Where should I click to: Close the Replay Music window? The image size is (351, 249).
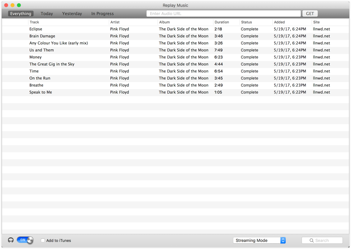coord(6,5)
